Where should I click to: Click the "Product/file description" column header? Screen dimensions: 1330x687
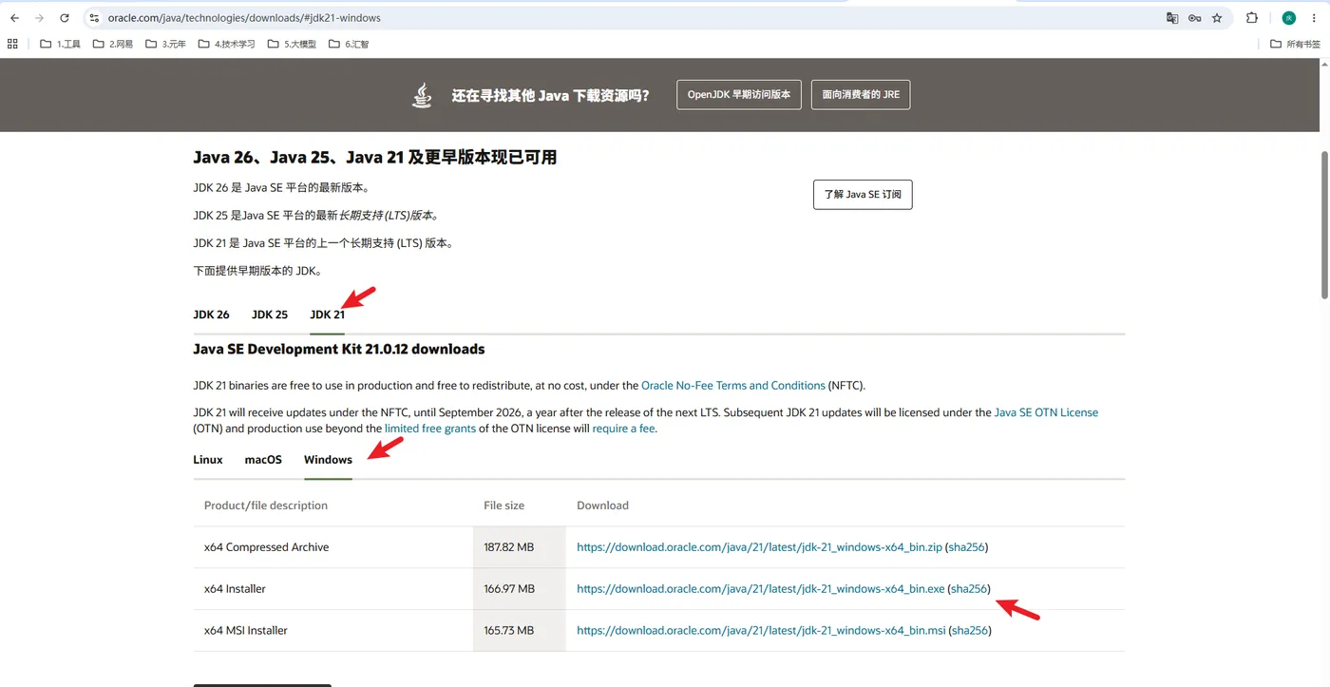266,506
